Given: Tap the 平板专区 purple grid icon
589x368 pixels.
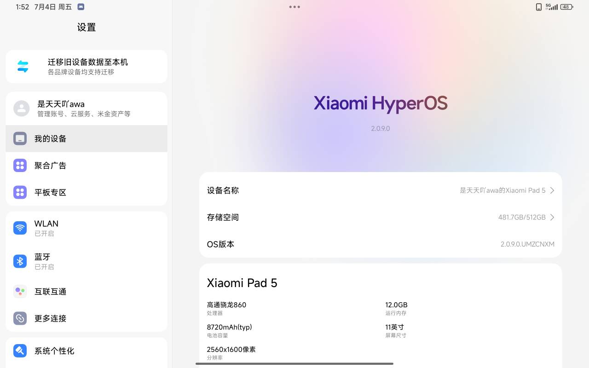Looking at the screenshot, I should [20, 192].
